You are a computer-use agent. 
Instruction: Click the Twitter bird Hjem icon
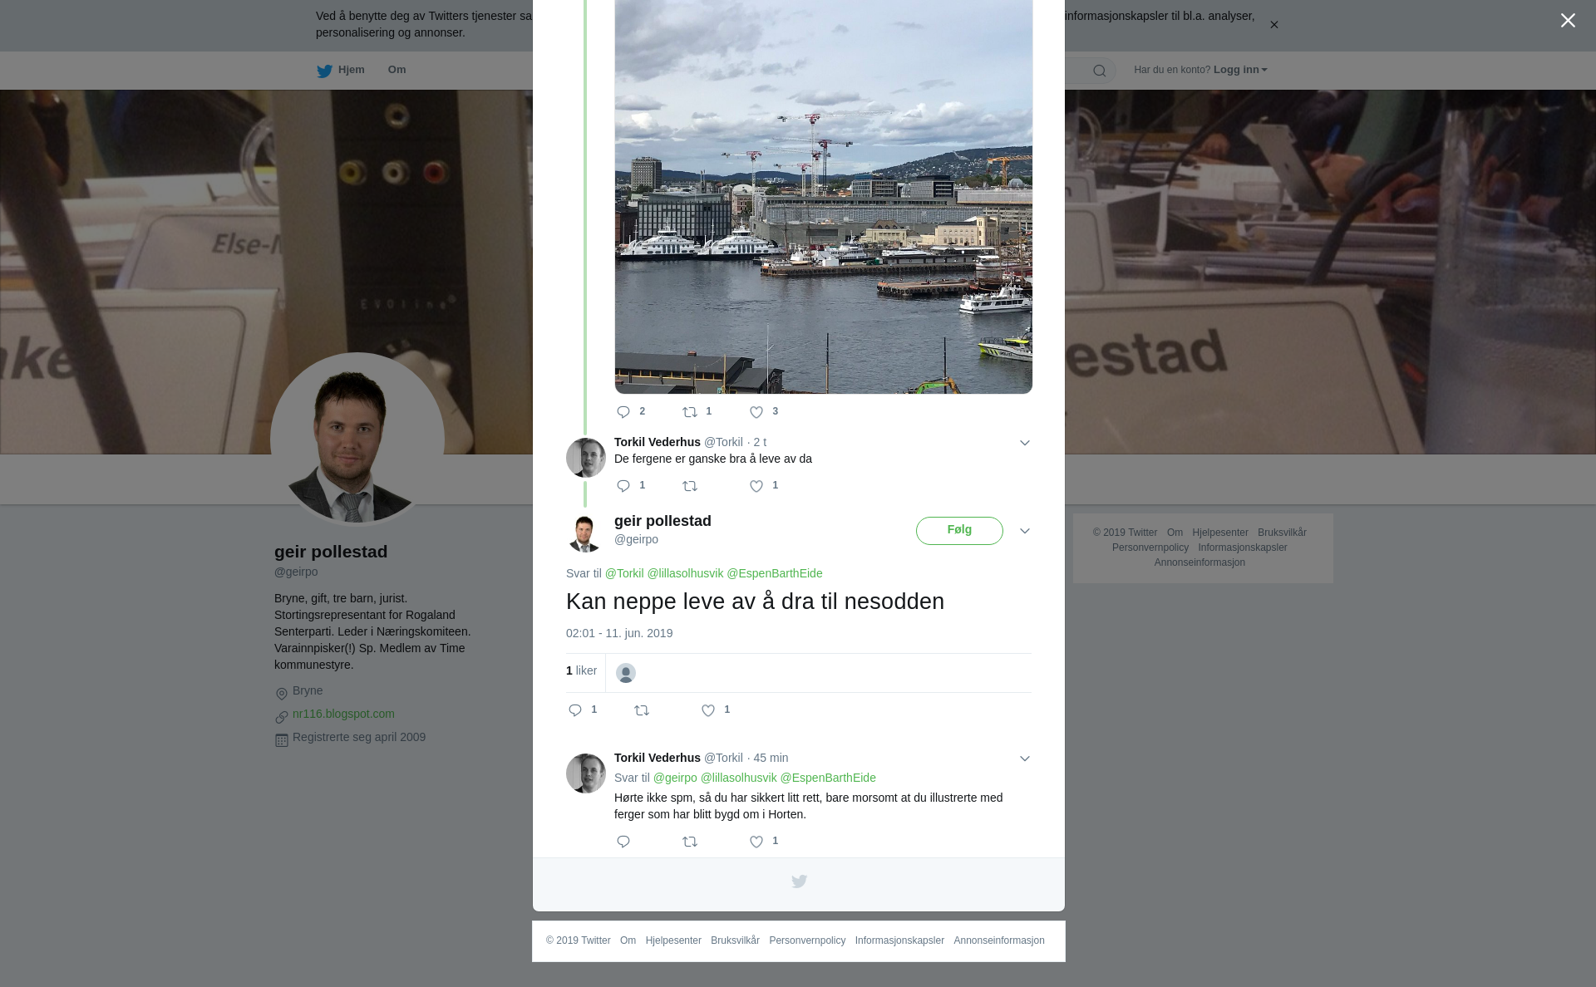[324, 71]
